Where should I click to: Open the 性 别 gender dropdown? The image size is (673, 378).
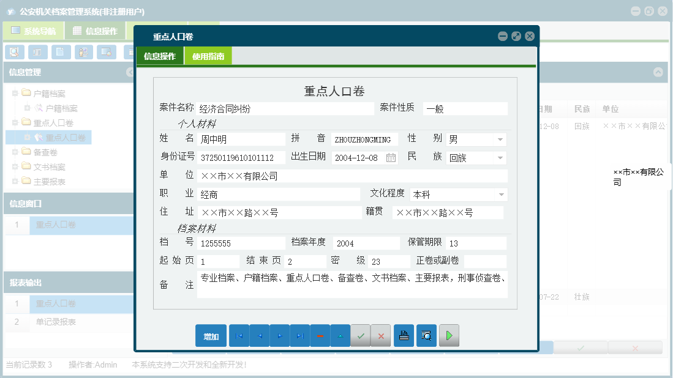[501, 138]
